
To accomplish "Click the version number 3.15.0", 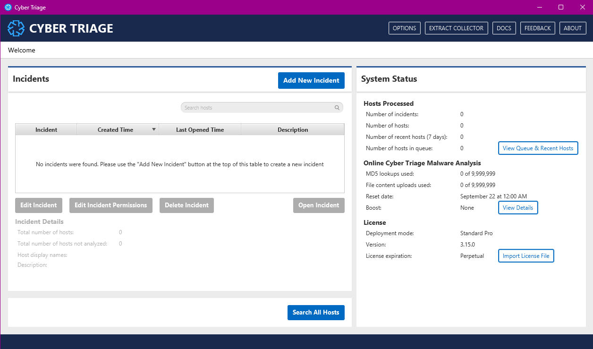I will pyautogui.click(x=467, y=245).
